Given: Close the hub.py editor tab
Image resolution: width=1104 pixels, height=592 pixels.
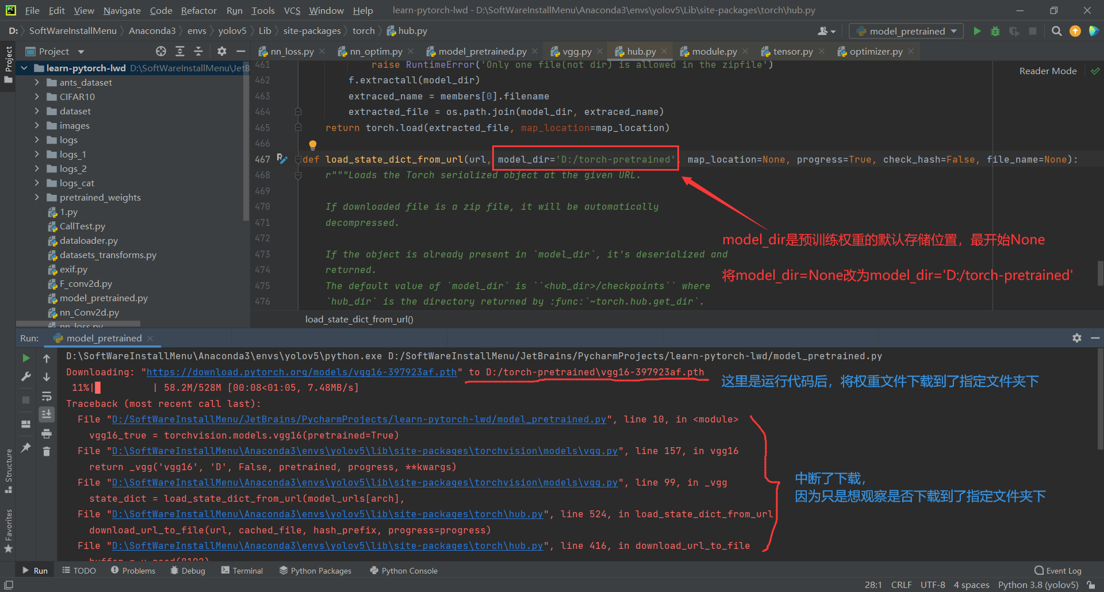Looking at the screenshot, I should 664,51.
